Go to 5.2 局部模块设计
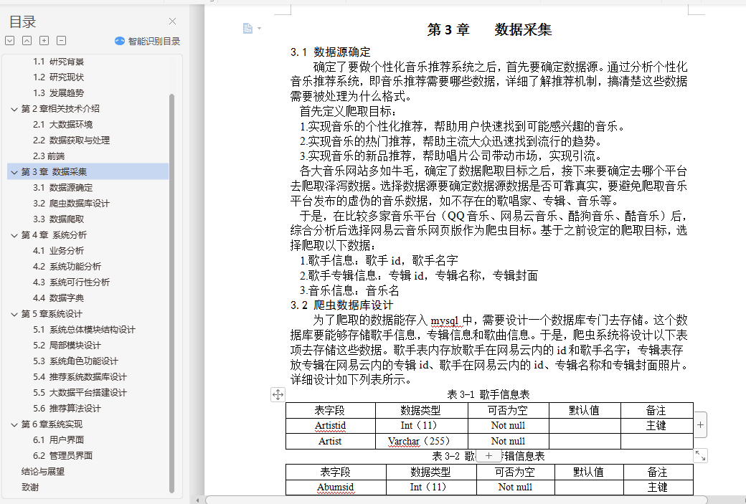Screen dimensions: 746x504 (67, 345)
